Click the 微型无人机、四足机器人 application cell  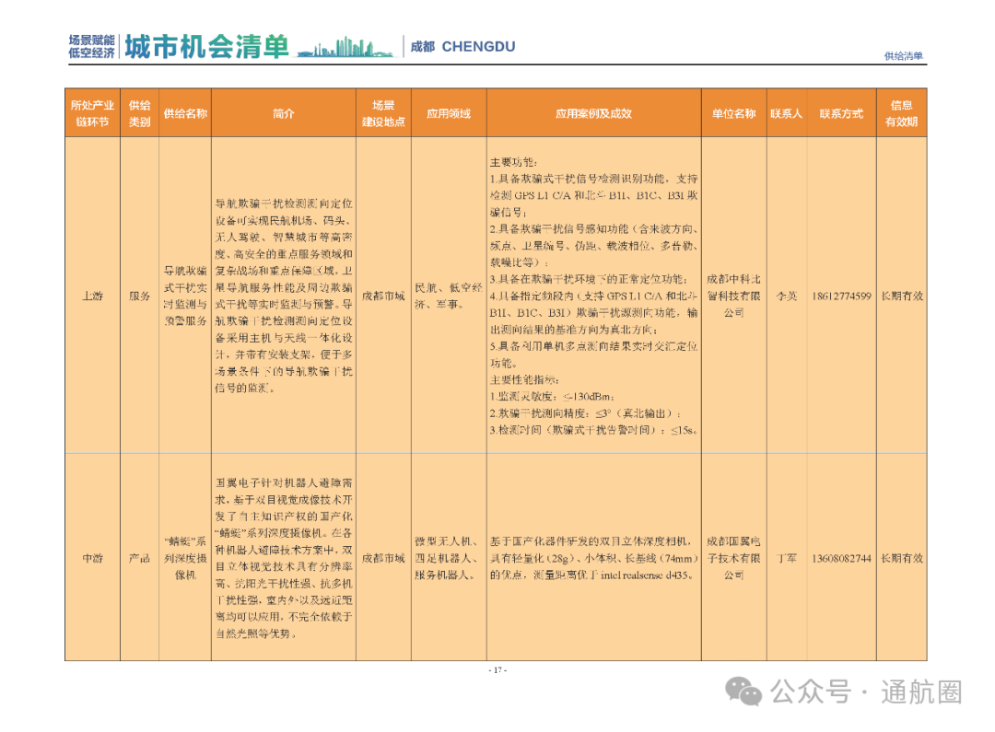[449, 558]
